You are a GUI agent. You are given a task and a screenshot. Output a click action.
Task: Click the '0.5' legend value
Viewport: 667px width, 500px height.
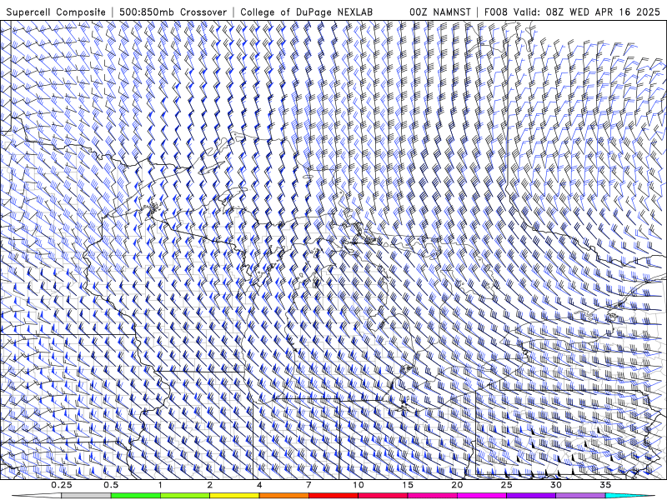[111, 485]
